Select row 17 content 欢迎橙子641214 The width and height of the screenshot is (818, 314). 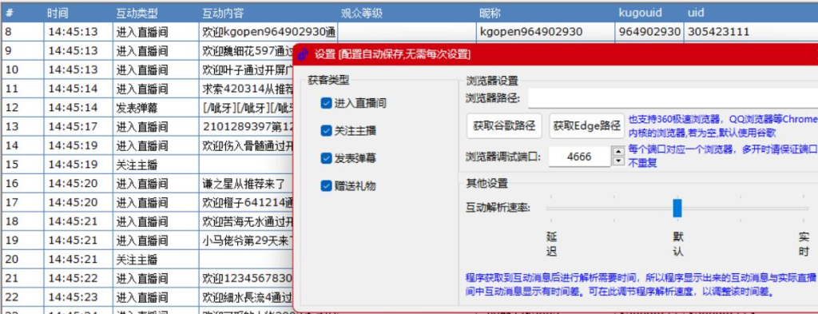[246, 202]
